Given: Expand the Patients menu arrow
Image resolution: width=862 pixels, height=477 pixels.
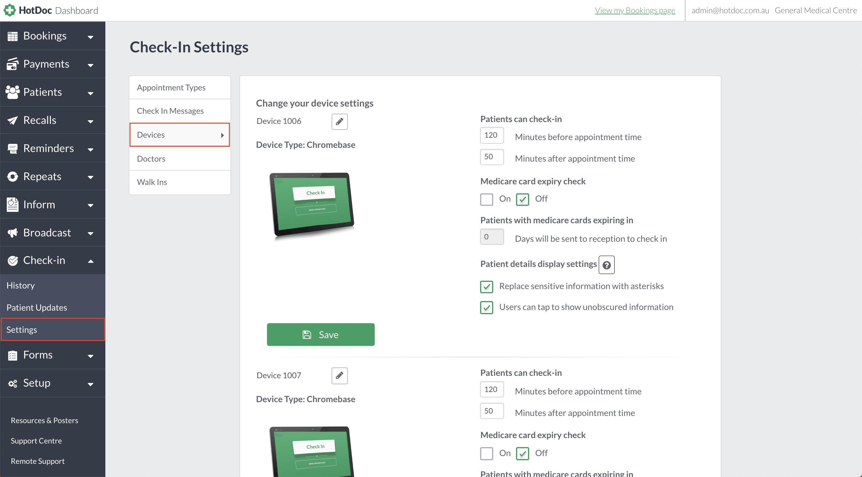Looking at the screenshot, I should coord(90,93).
